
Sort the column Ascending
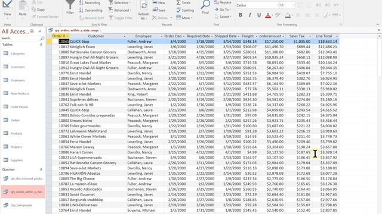pos(90,3)
